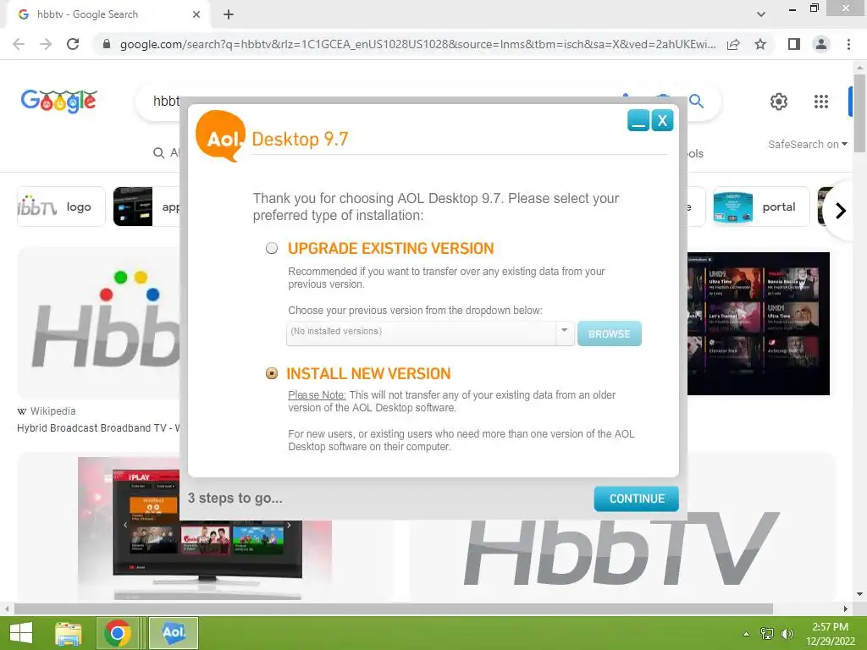The width and height of the screenshot is (867, 650).
Task: Close the hbbtv Google Search tab
Action: [x=196, y=14]
